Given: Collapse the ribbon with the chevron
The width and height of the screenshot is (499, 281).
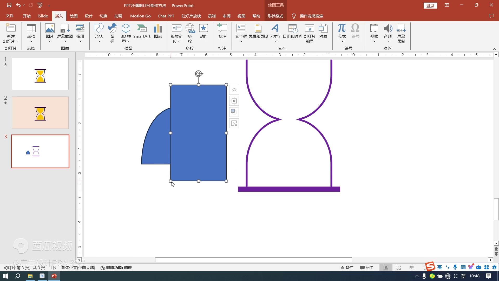Looking at the screenshot, I should coord(494,49).
